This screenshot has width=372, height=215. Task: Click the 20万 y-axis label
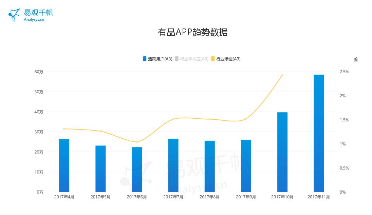tap(39, 152)
